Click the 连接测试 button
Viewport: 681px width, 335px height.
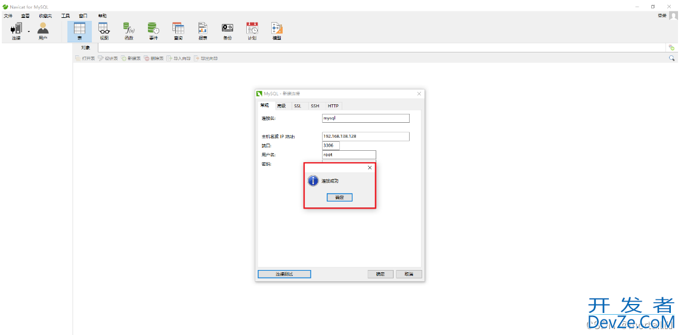click(x=284, y=274)
